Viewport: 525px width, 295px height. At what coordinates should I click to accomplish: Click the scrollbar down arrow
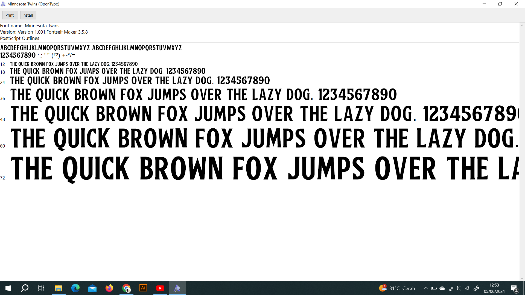click(x=522, y=278)
